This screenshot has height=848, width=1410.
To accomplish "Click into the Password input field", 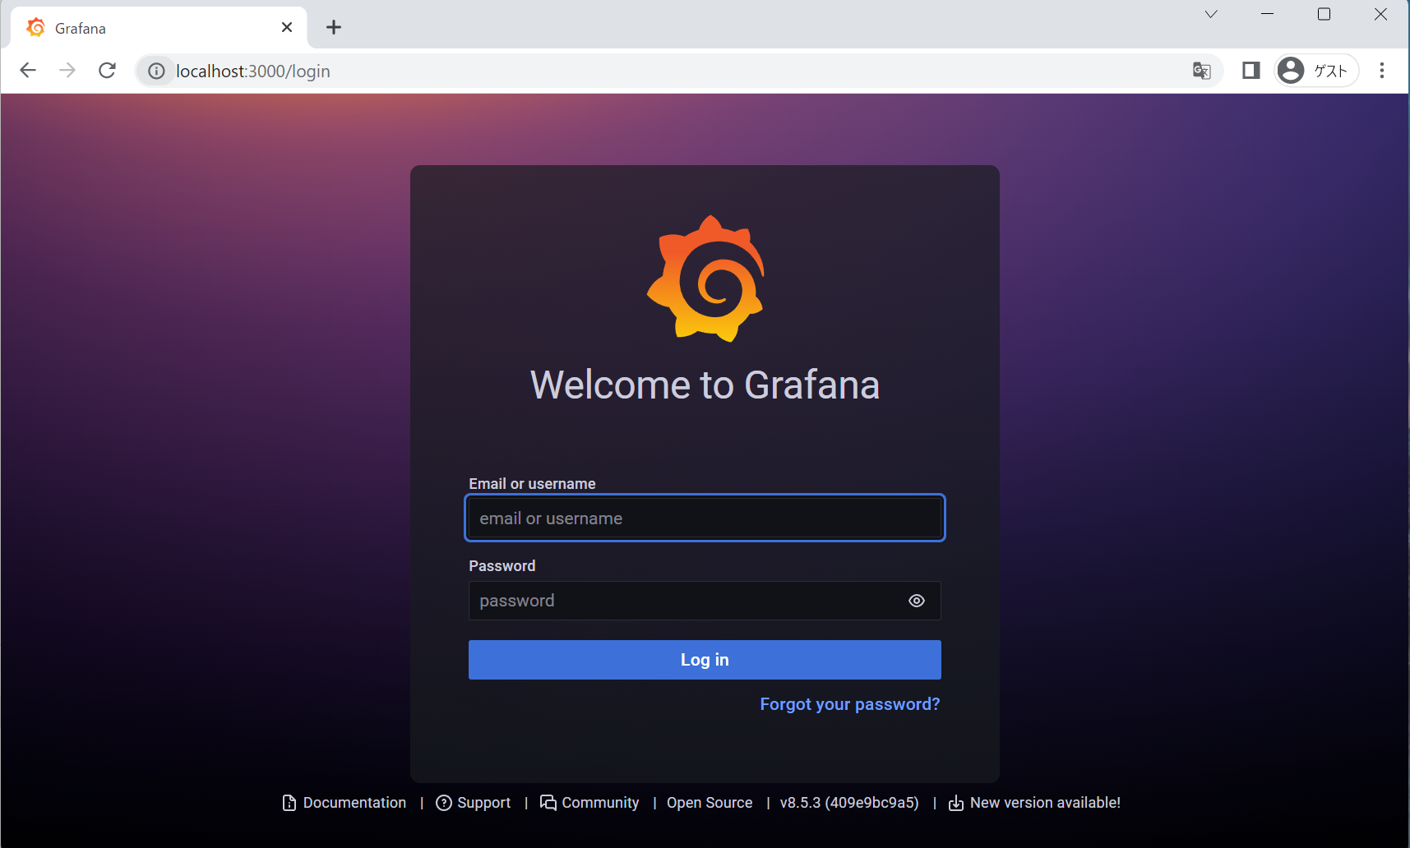I will [705, 601].
